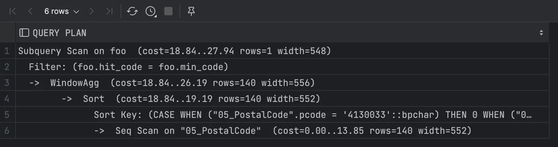Select the Sort cost row cell
This screenshot has width=558, height=147.
tap(201, 99)
